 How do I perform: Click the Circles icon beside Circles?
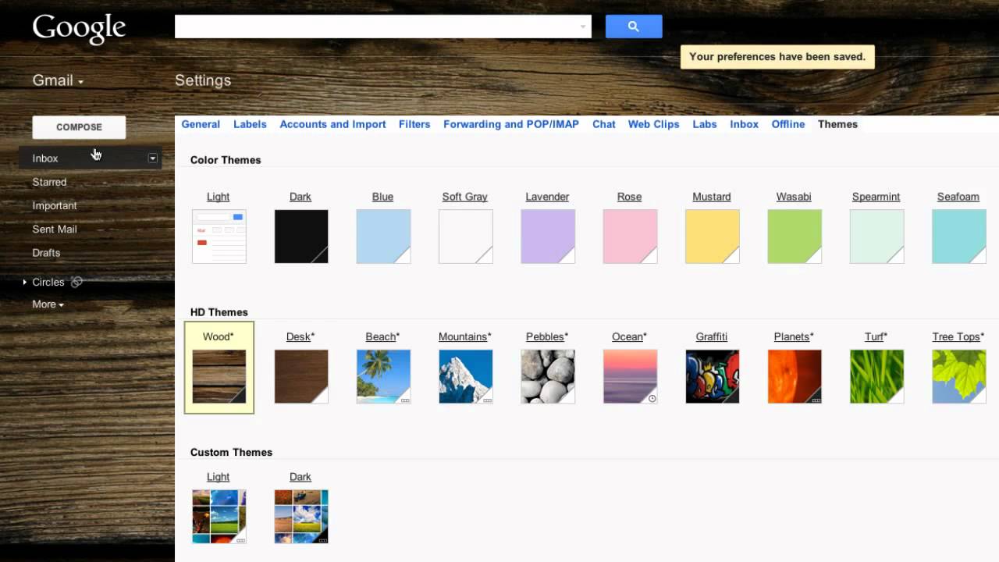76,282
